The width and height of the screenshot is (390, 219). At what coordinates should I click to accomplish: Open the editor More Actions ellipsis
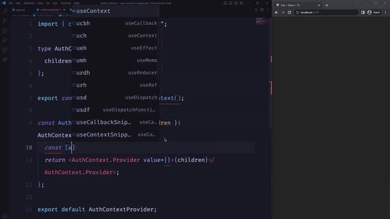click(x=267, y=10)
